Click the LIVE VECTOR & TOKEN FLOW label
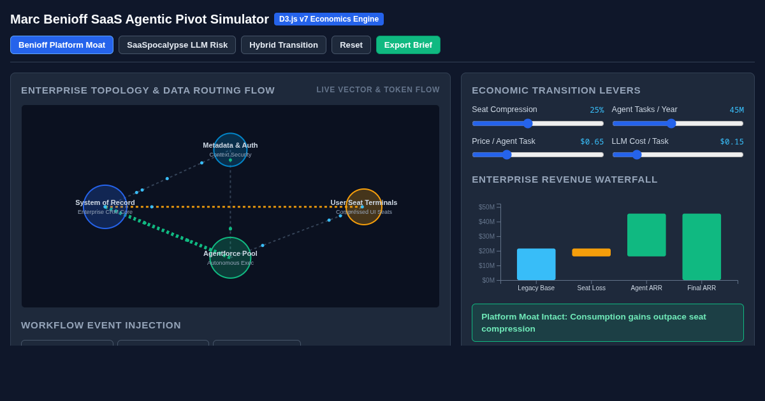Image resolution: width=765 pixels, height=401 pixels. click(378, 90)
